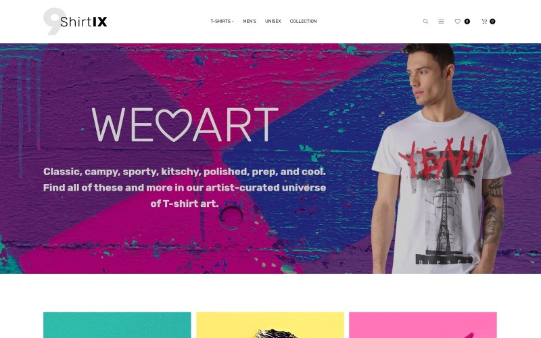Click the heart in WE ART headline
Screen dimensions: 541x338
pyautogui.click(x=173, y=125)
